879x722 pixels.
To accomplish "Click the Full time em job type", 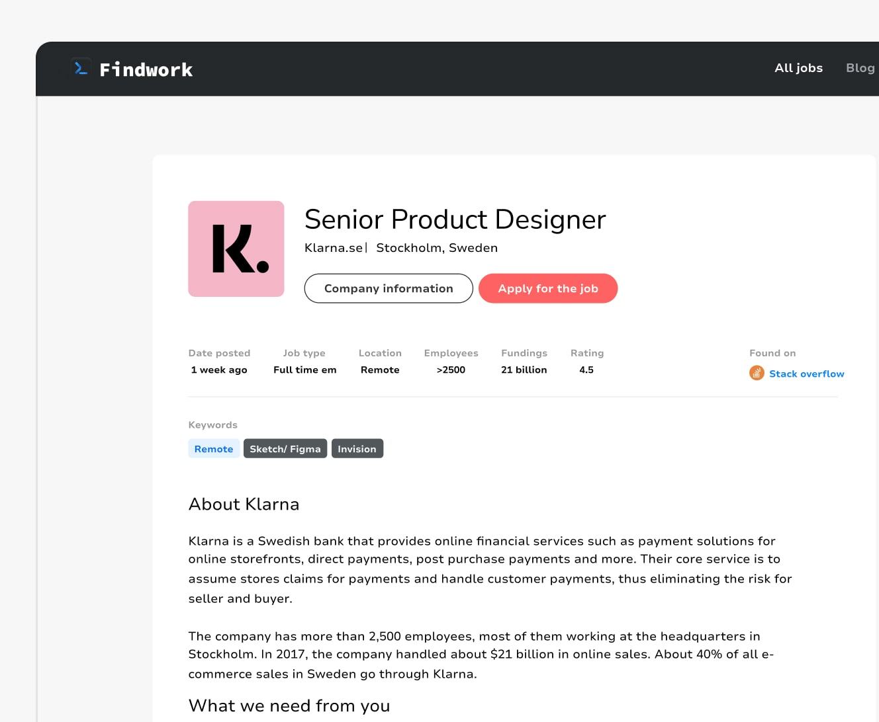I will 304,370.
